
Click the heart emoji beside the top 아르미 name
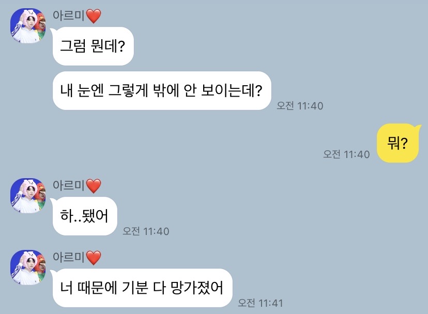click(94, 16)
